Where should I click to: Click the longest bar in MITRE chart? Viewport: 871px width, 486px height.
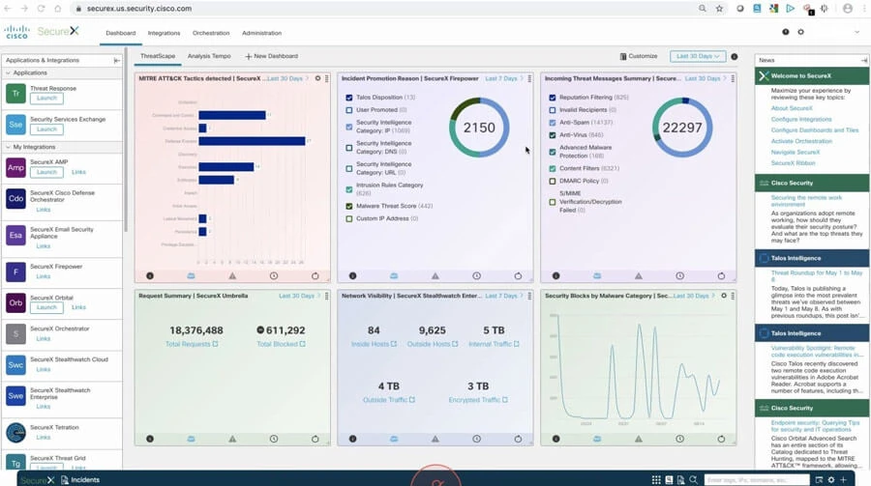point(252,141)
